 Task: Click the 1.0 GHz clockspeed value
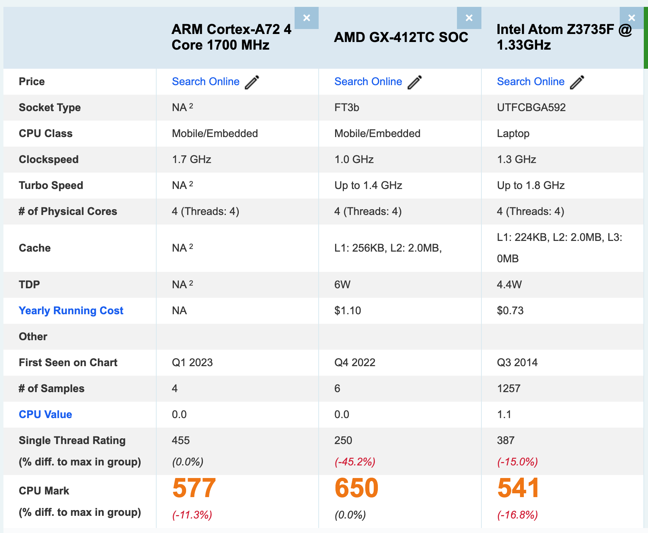coord(354,160)
